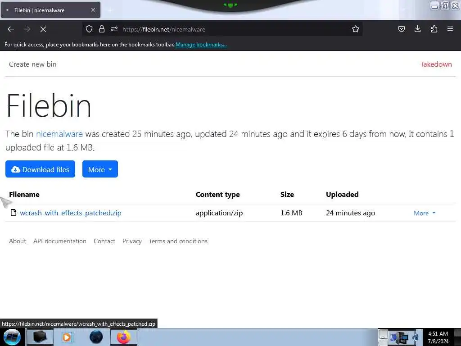Screen dimensions: 461x346
Task: Click Create new bin
Action: coord(32,64)
